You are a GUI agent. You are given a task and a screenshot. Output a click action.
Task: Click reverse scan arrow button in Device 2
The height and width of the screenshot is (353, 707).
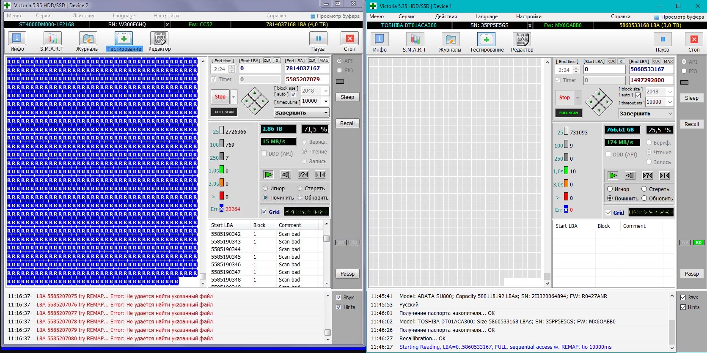point(286,175)
